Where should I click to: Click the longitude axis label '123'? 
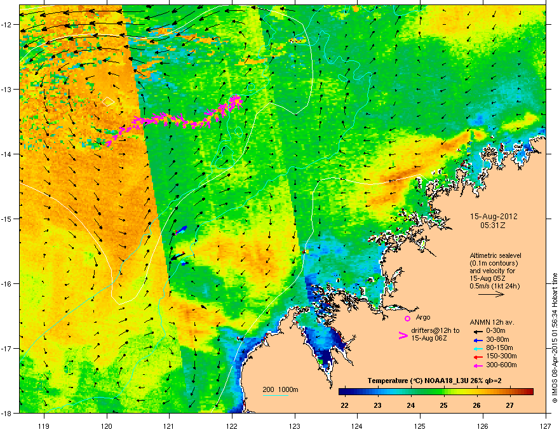click(x=295, y=426)
